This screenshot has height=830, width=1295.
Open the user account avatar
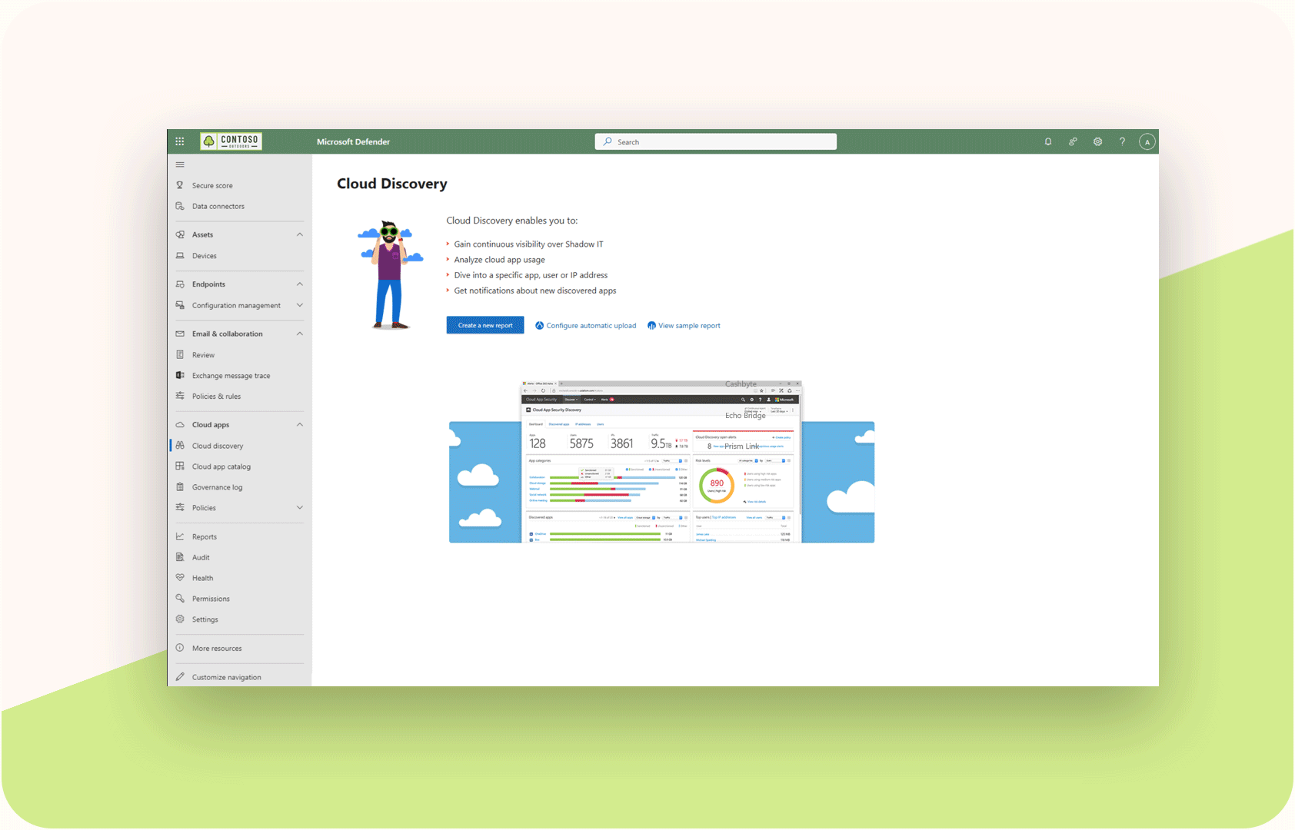click(1147, 141)
